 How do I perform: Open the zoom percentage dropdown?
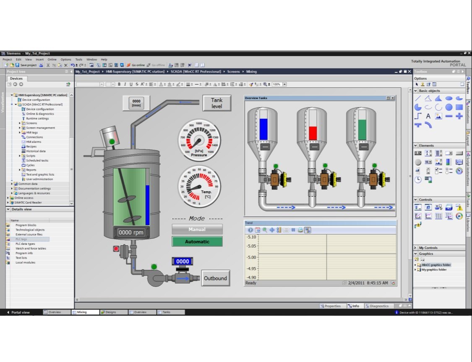click(284, 84)
